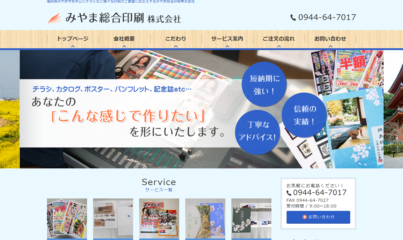403x240 pixels.
Task: Select the 短納期に強い！ blue circle badge
Action: tap(264, 84)
